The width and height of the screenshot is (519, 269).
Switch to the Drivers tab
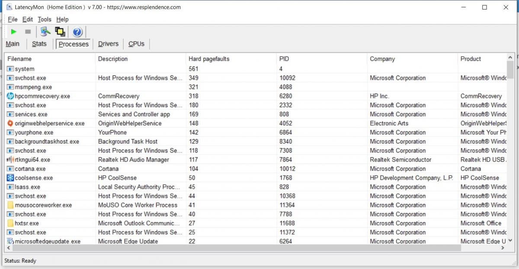click(x=108, y=44)
